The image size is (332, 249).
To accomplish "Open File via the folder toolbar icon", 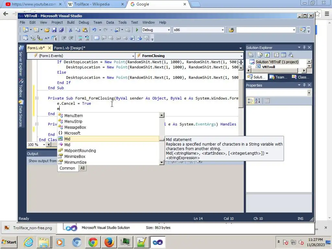I will tap(47, 30).
